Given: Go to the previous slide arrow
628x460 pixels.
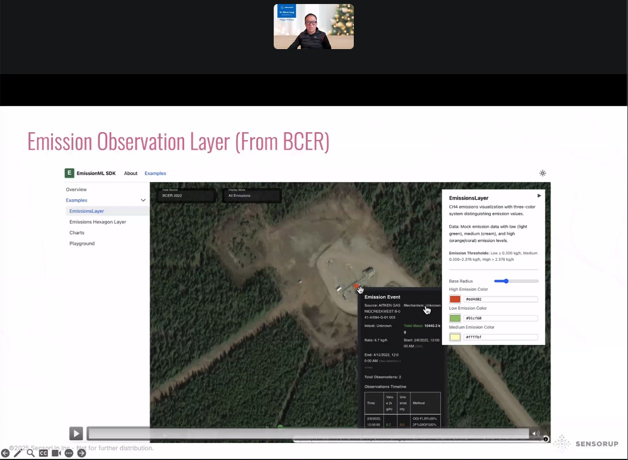Looking at the screenshot, I should pos(6,453).
